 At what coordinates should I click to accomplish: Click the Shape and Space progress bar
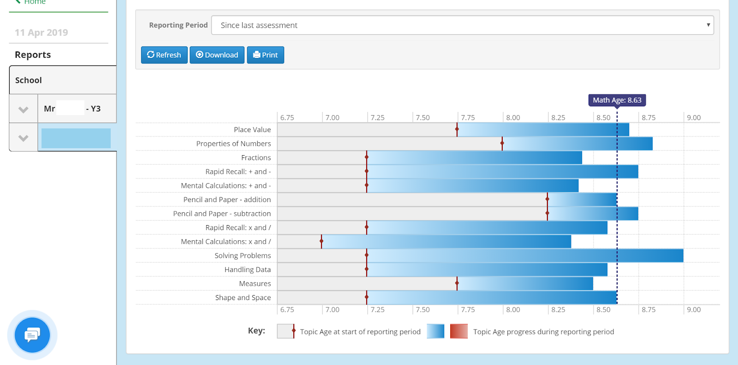click(x=492, y=297)
